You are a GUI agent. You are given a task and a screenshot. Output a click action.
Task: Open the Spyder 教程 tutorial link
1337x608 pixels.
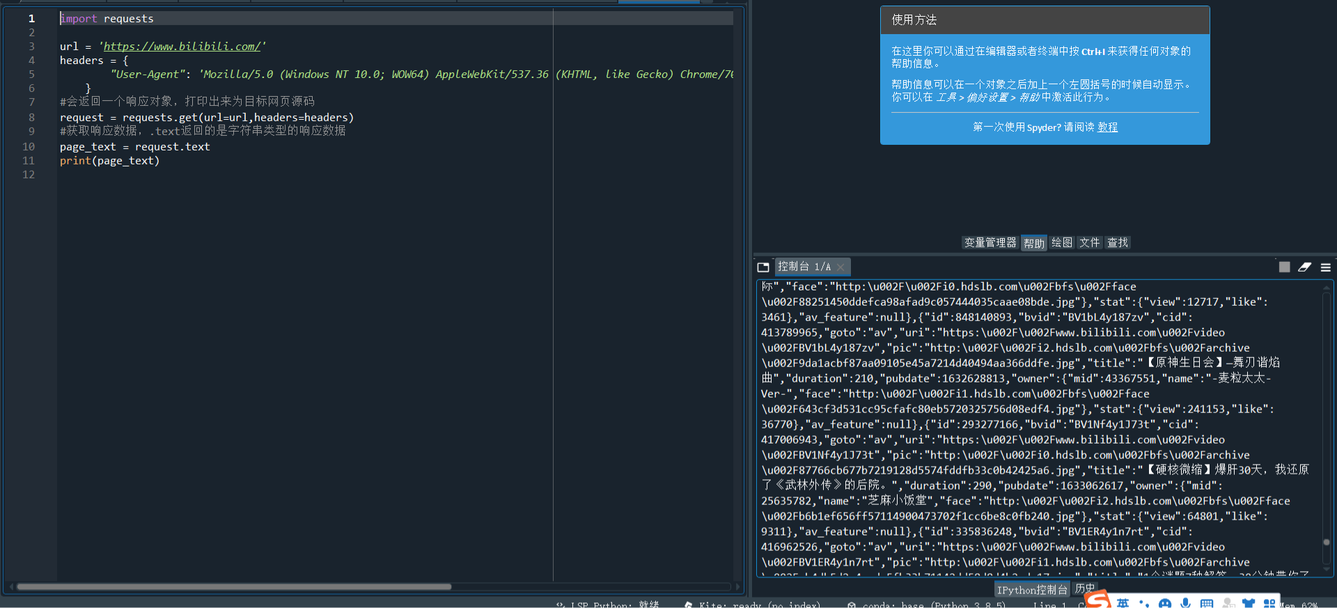[x=1108, y=127]
